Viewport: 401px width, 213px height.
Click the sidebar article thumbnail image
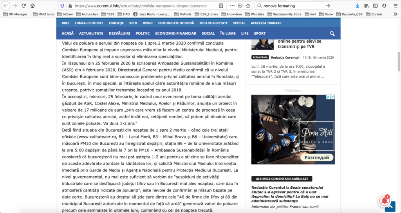(262, 45)
